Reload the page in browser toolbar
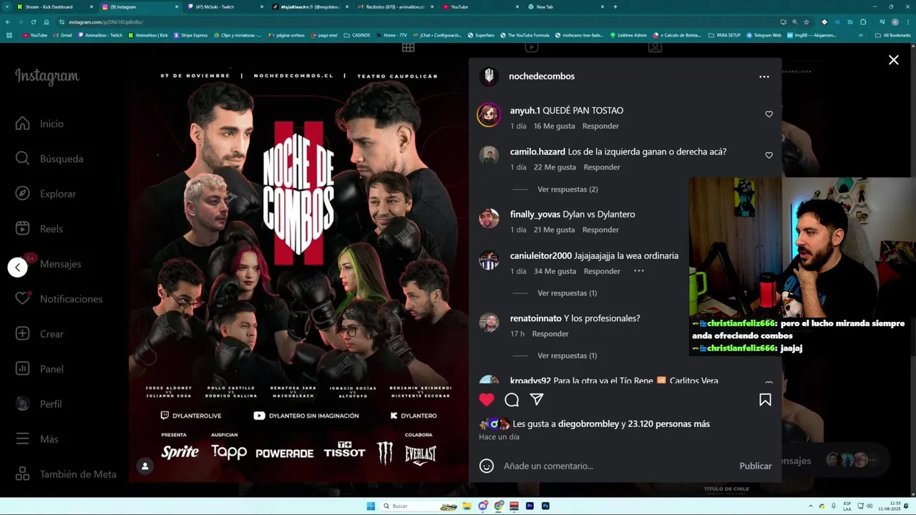The height and width of the screenshot is (515, 916). pyautogui.click(x=34, y=22)
